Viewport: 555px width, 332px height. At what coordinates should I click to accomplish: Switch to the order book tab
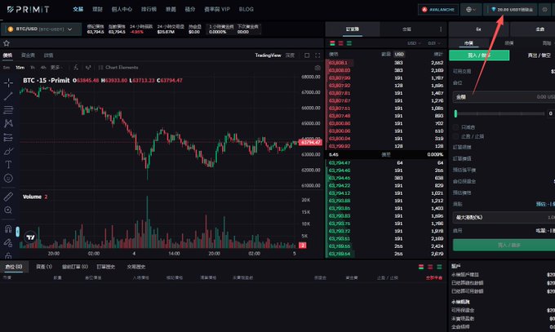[353, 29]
